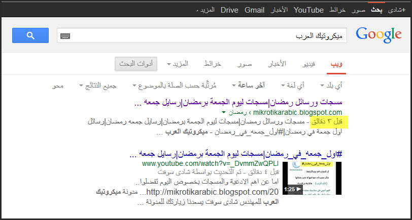Viewport: 412px width, 220px height.
Task: Click قبل ٤ دقائق - تم التحديث بواسطة text
Action: pos(218,172)
